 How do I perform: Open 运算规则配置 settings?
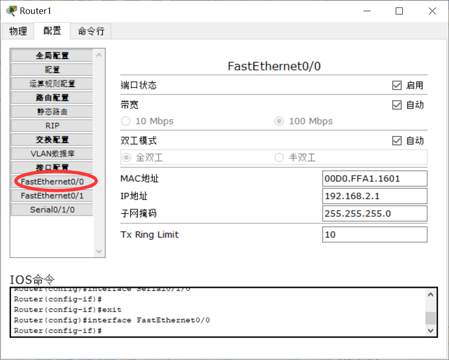52,83
